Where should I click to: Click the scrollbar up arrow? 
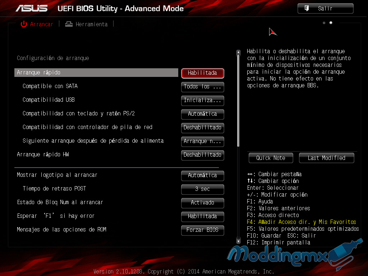tap(239, 52)
